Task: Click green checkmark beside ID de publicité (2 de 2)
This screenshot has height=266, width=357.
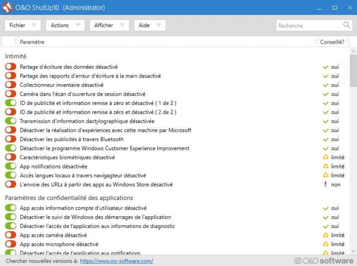Action: click(325, 112)
